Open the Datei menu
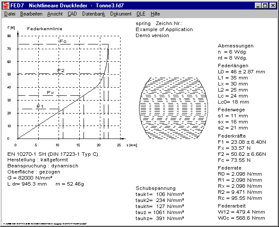The width and height of the screenshot is (279, 227). (x=9, y=14)
